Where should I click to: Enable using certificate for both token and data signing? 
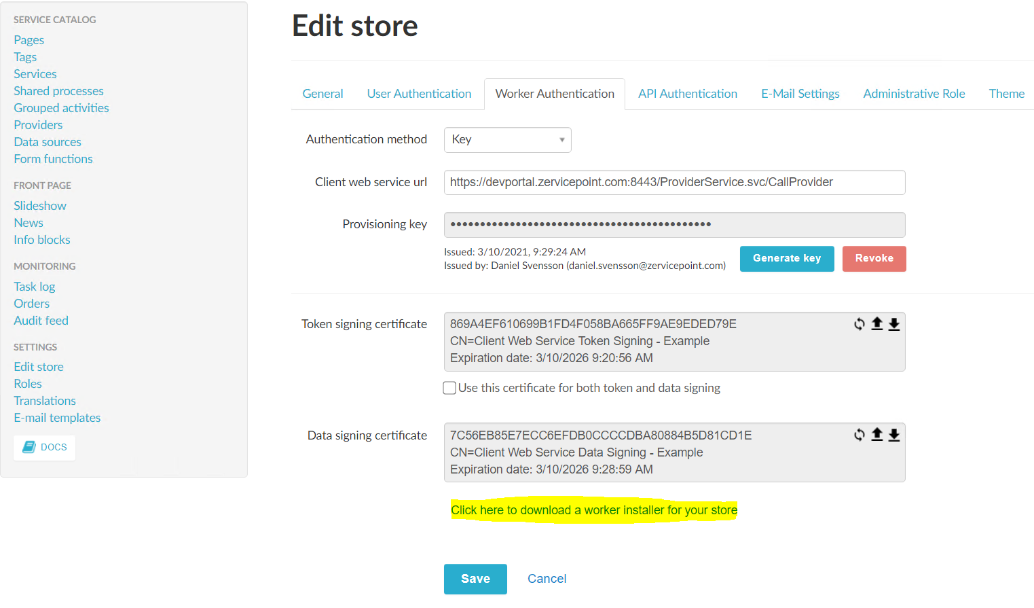[x=449, y=388]
